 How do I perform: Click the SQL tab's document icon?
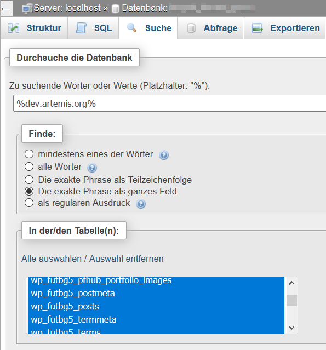pos(81,28)
